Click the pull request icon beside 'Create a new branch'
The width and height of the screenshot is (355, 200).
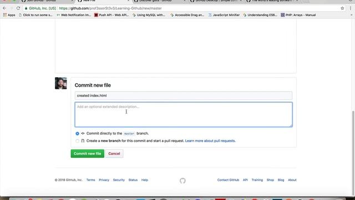[x=83, y=141]
